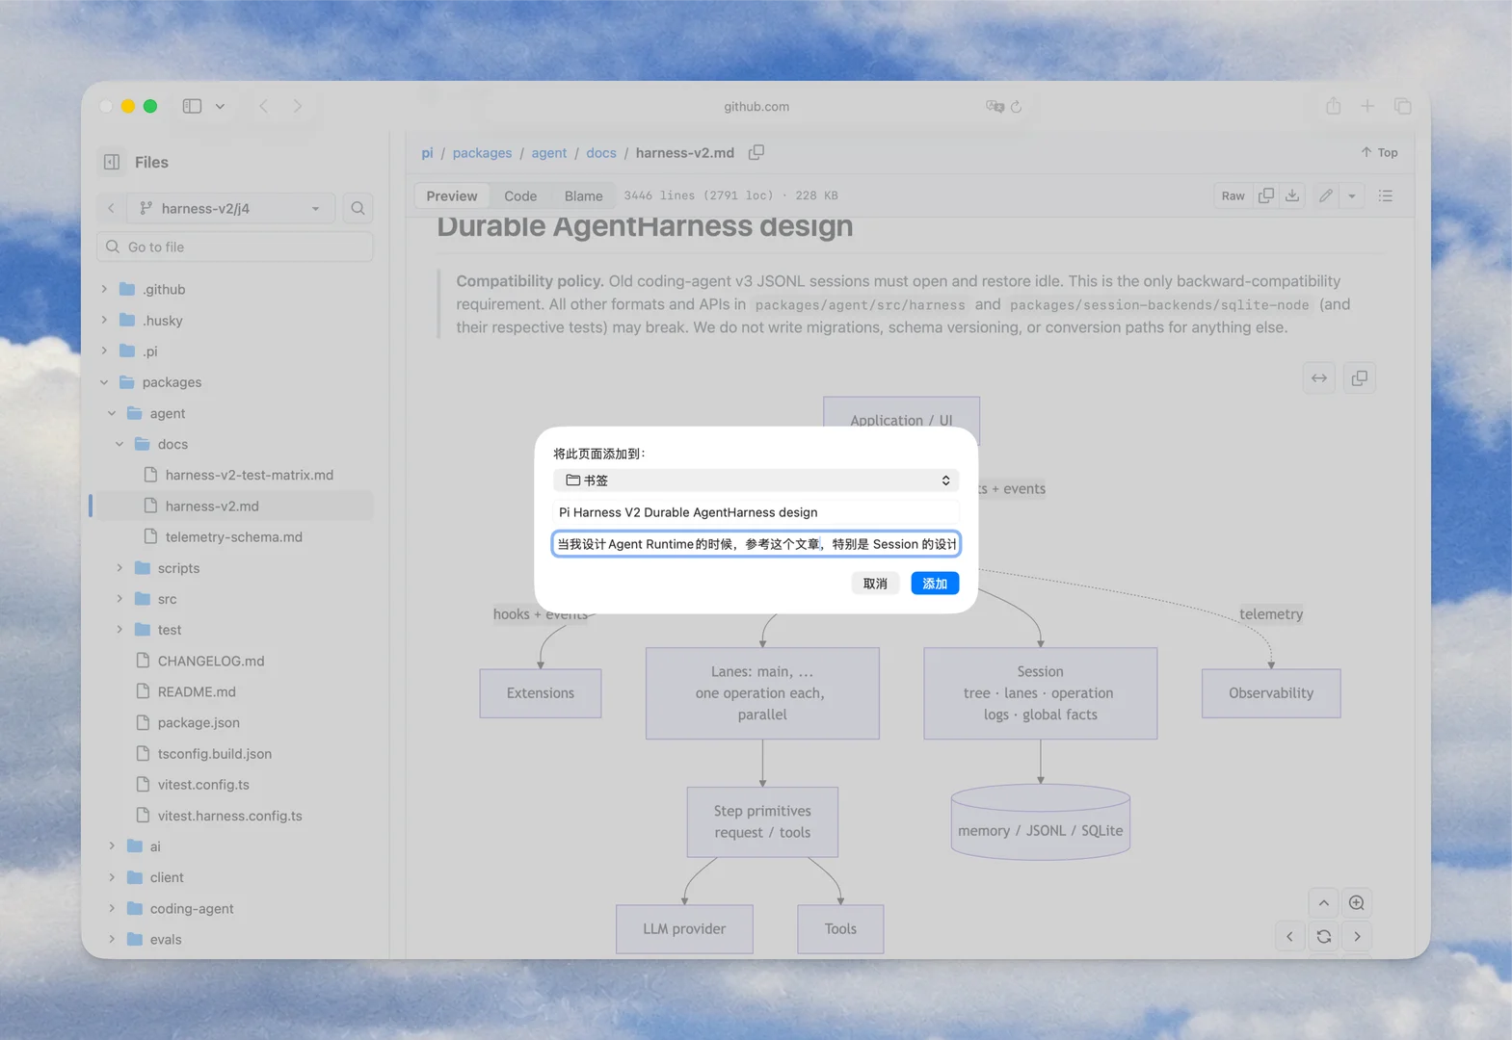Copy the file path icon

756,152
